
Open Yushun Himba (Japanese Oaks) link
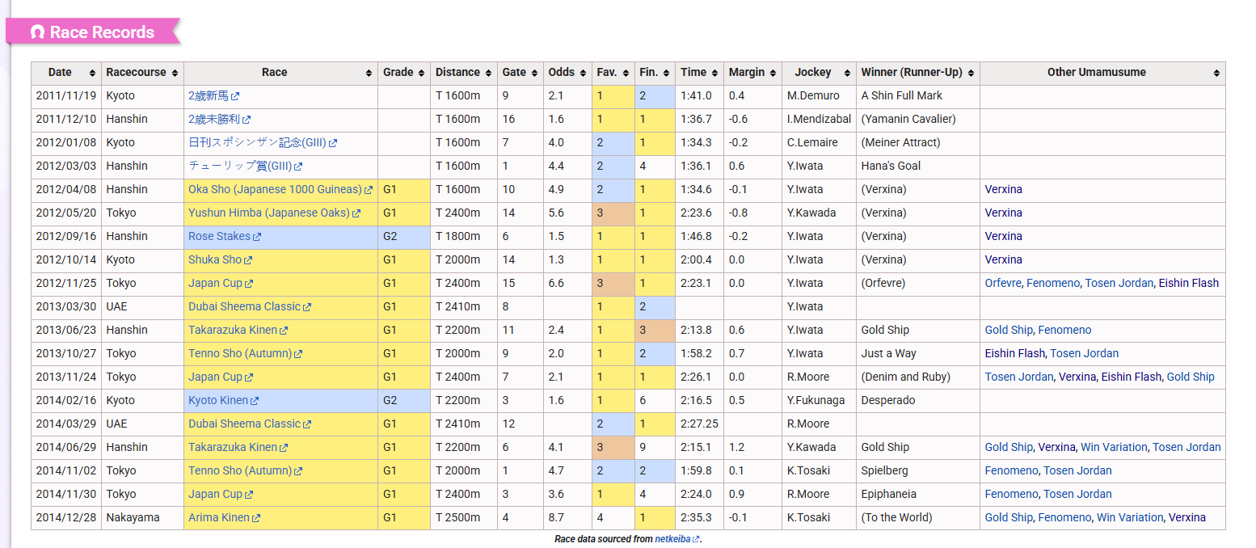pyautogui.click(x=274, y=213)
